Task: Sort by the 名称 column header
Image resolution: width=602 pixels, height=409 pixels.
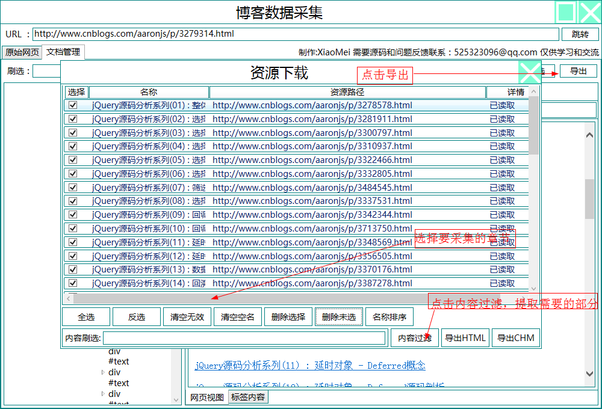Action: click(149, 92)
